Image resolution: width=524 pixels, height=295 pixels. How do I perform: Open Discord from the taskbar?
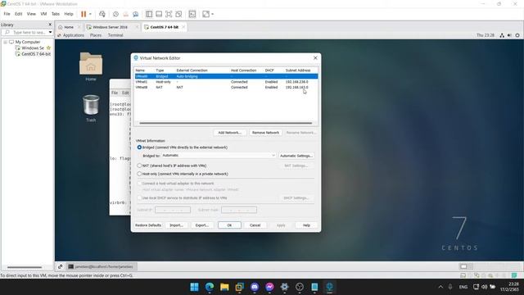255,287
